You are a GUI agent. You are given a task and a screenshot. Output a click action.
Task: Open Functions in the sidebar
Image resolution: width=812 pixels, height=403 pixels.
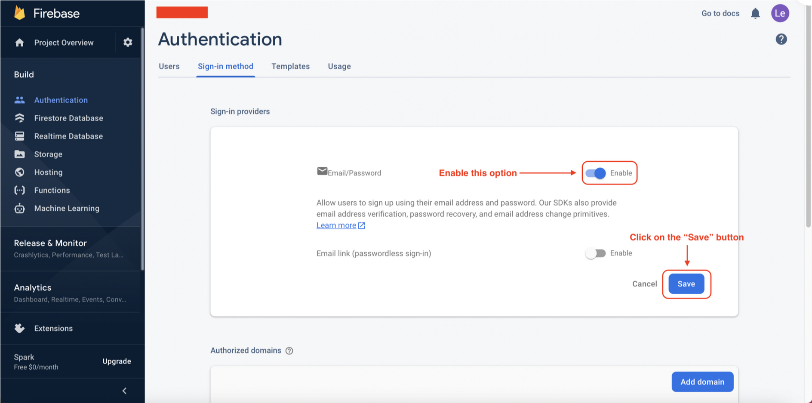pyautogui.click(x=52, y=190)
